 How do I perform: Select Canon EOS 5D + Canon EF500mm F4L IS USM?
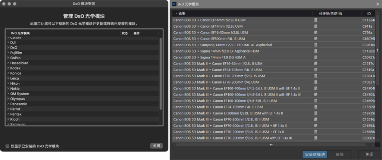point(274,38)
